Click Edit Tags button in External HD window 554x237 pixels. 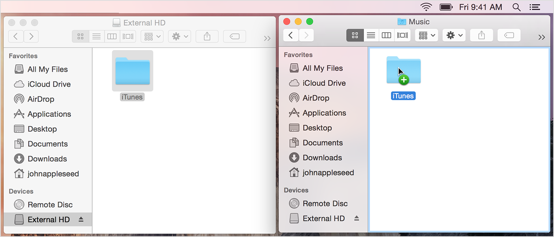[234, 36]
